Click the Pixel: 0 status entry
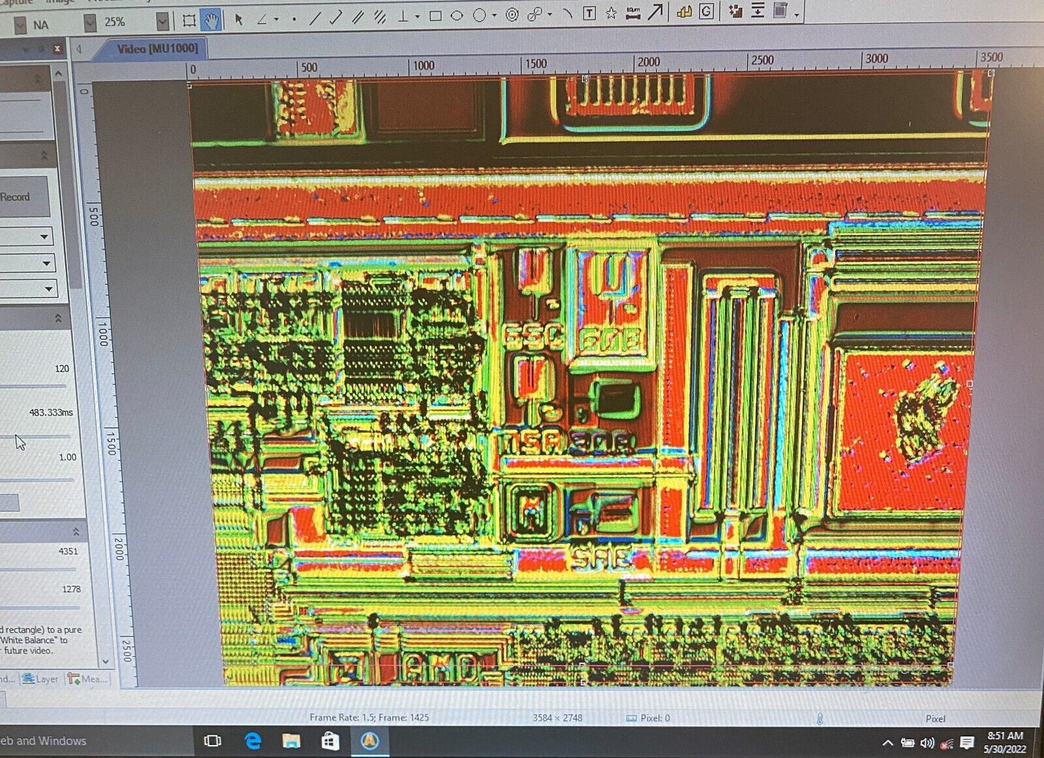1044x758 pixels. pyautogui.click(x=648, y=718)
